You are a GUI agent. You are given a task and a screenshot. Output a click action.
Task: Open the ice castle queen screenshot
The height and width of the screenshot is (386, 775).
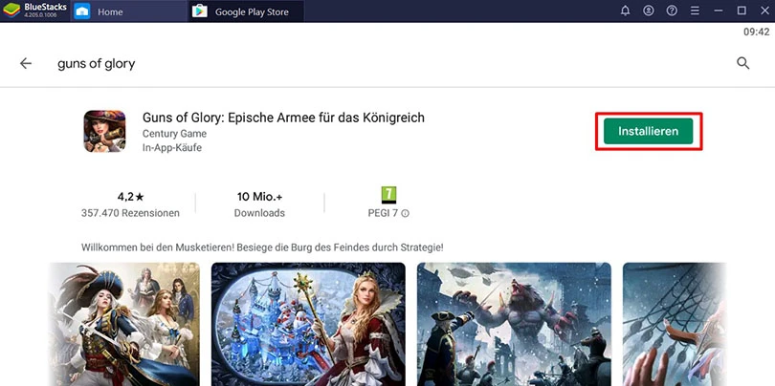coord(308,324)
